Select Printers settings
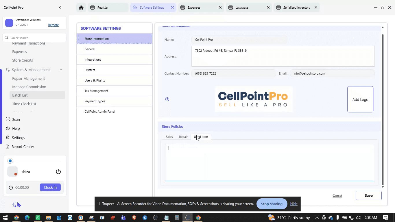This screenshot has height=222, width=395. [x=115, y=70]
